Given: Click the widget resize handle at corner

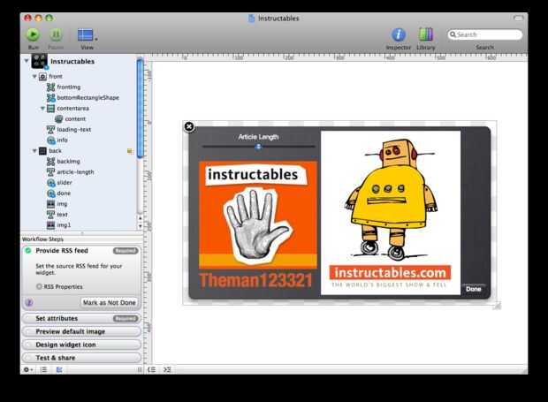Looking at the screenshot, I should click(x=497, y=306).
